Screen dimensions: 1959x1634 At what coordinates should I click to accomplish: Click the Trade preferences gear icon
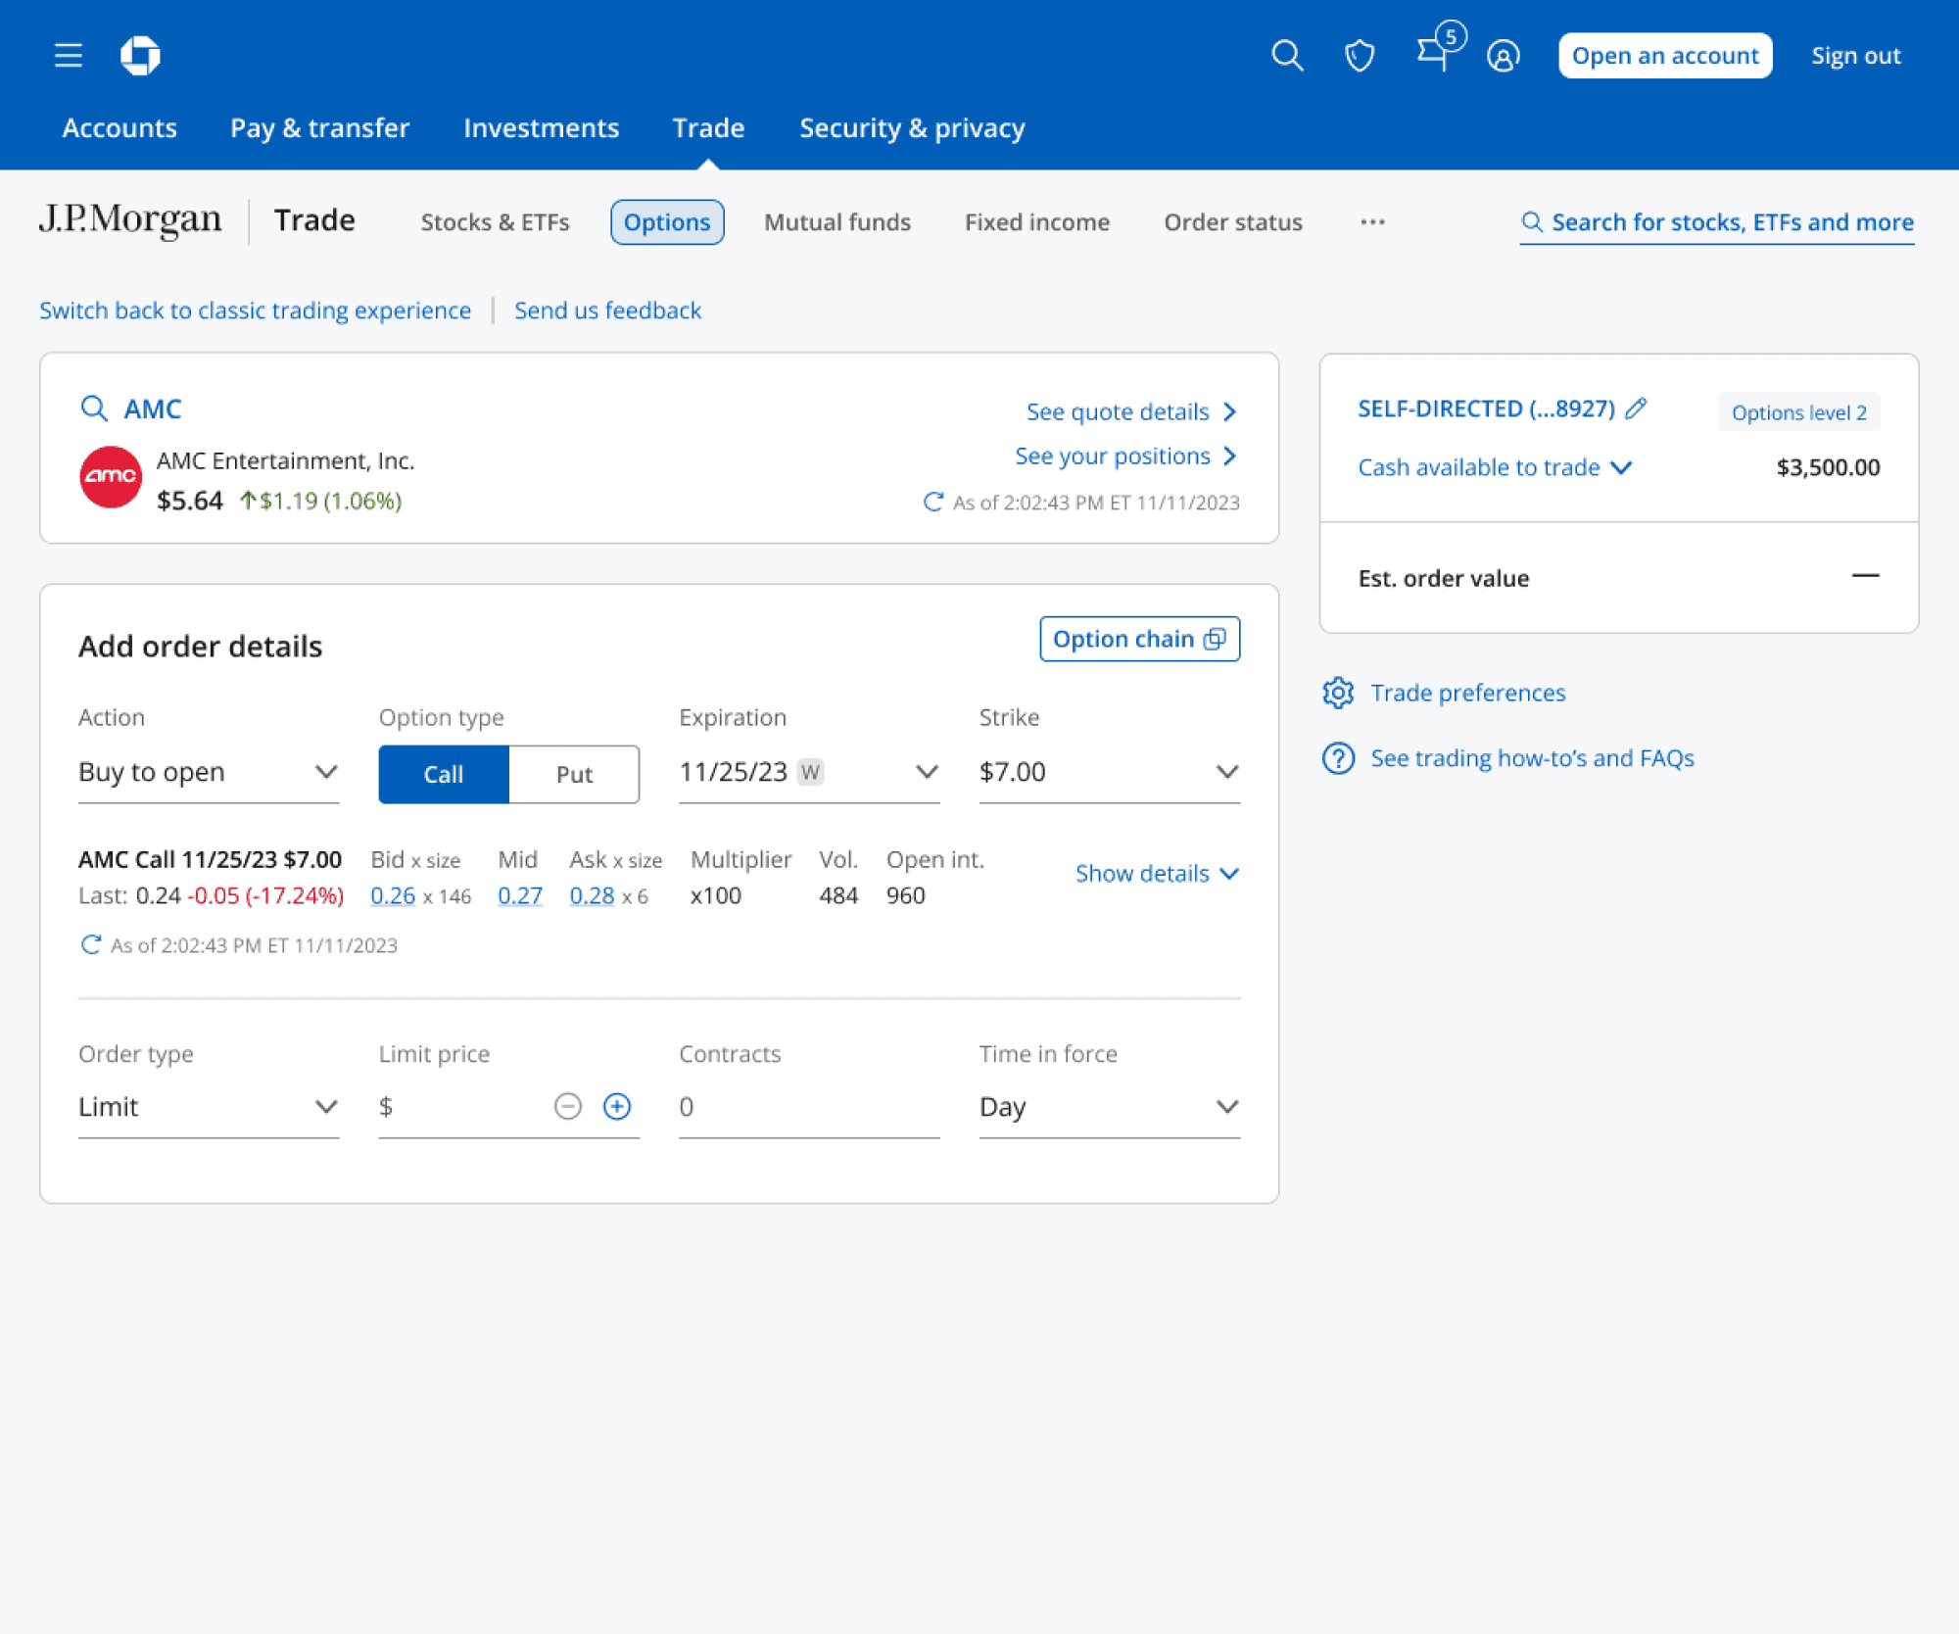(x=1338, y=693)
